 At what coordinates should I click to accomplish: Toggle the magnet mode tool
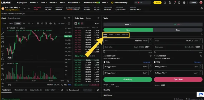tap(3, 75)
